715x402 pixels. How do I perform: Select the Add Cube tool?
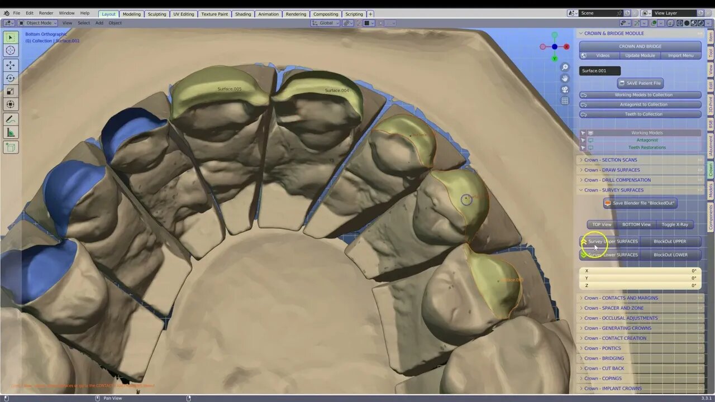point(10,147)
